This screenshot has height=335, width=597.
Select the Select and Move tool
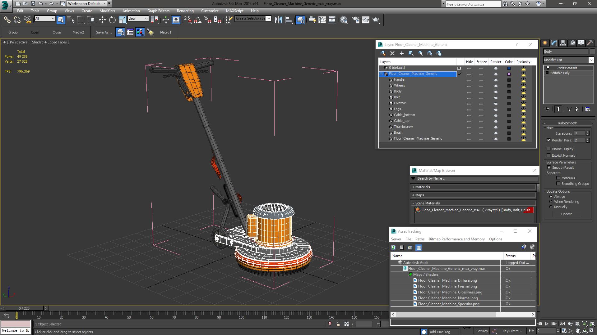[102, 20]
